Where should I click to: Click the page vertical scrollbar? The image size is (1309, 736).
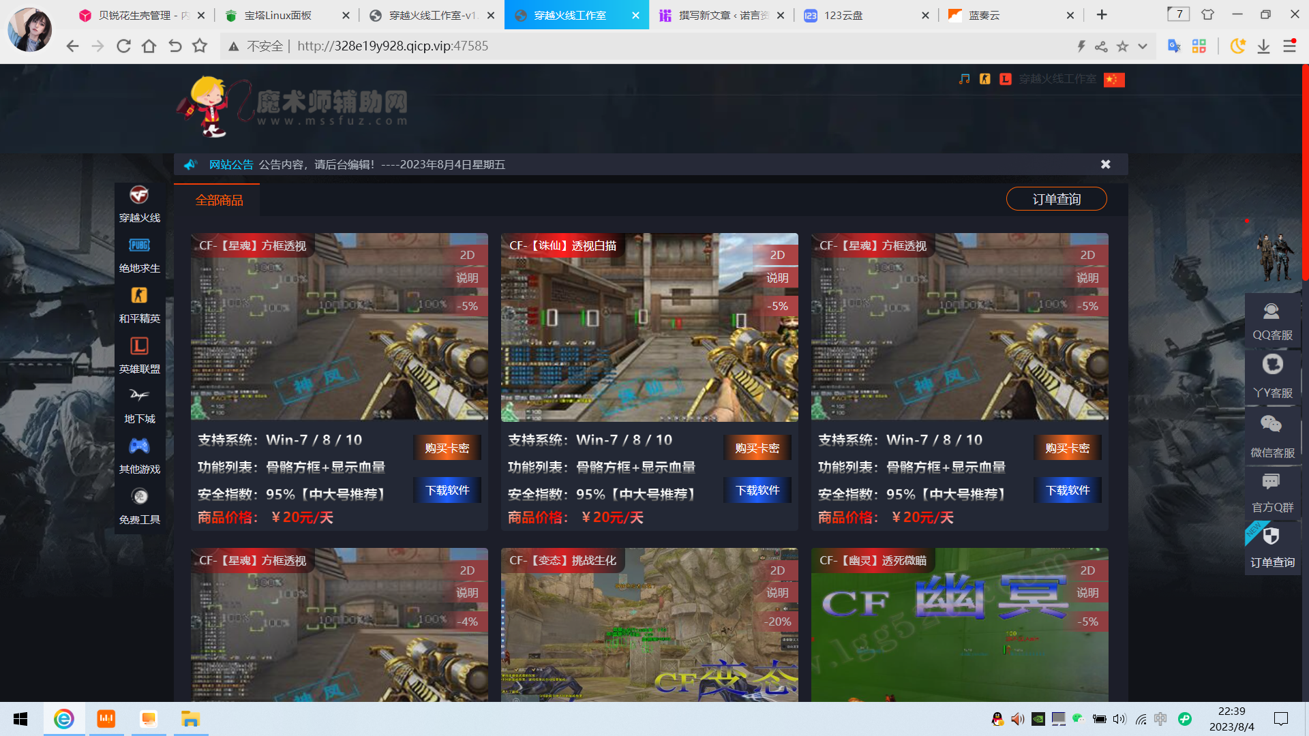pos(1305,174)
